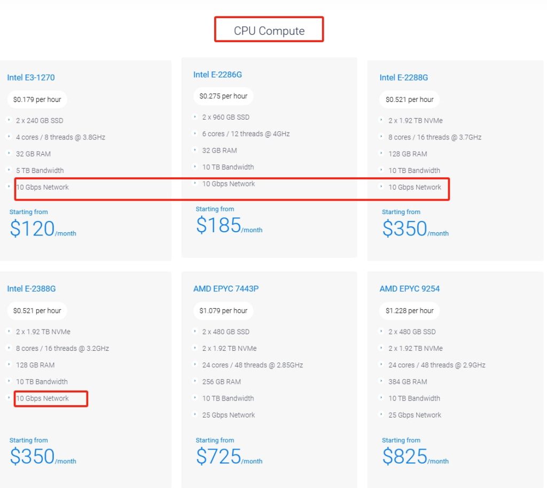The height and width of the screenshot is (488, 547).
Task: Click bullet arrow beside 256 GB RAM
Action: [x=196, y=381]
